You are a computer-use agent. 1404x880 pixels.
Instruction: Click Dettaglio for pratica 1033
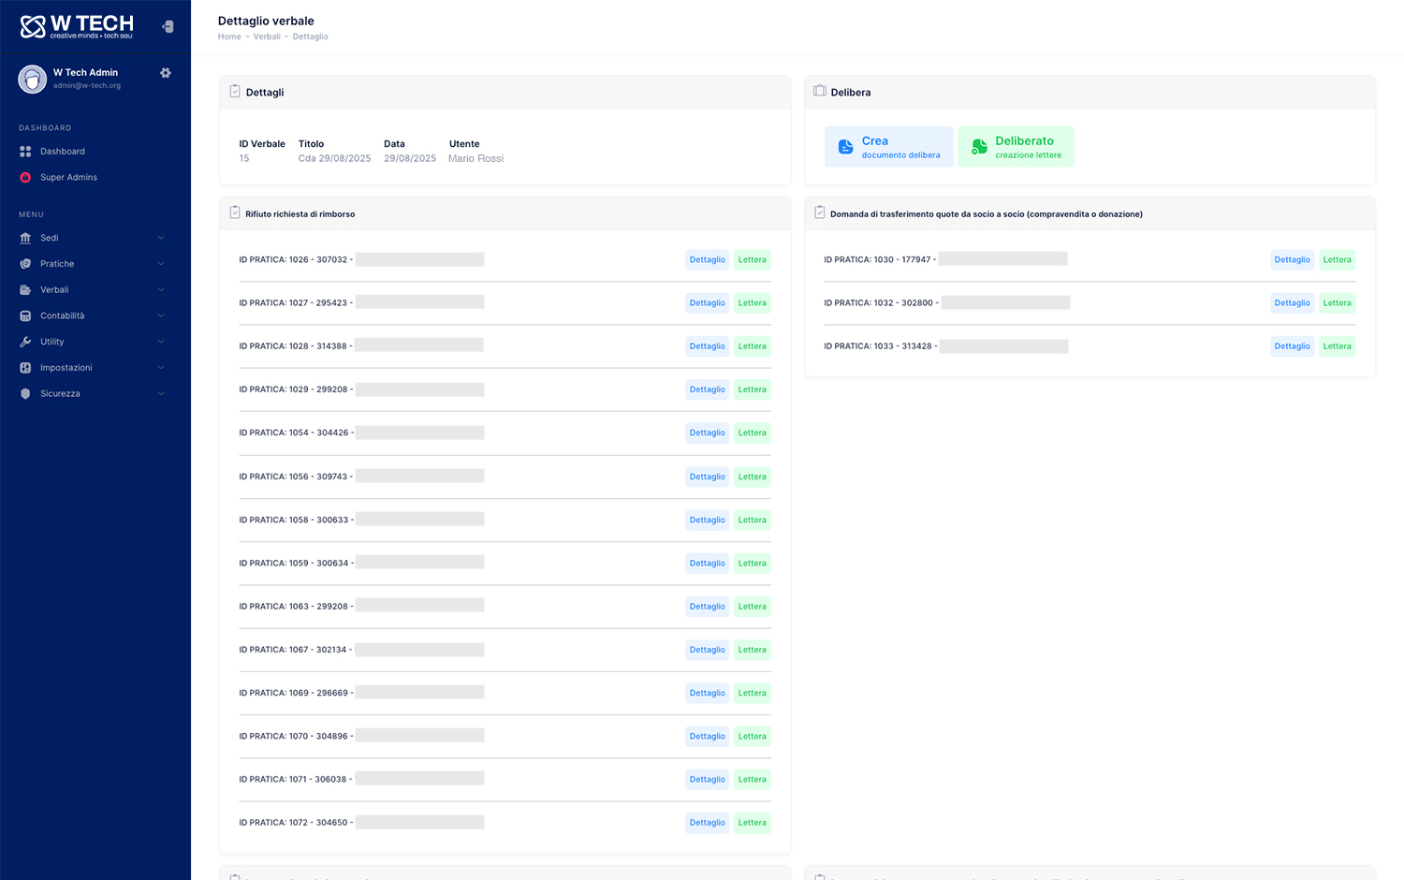(1292, 346)
